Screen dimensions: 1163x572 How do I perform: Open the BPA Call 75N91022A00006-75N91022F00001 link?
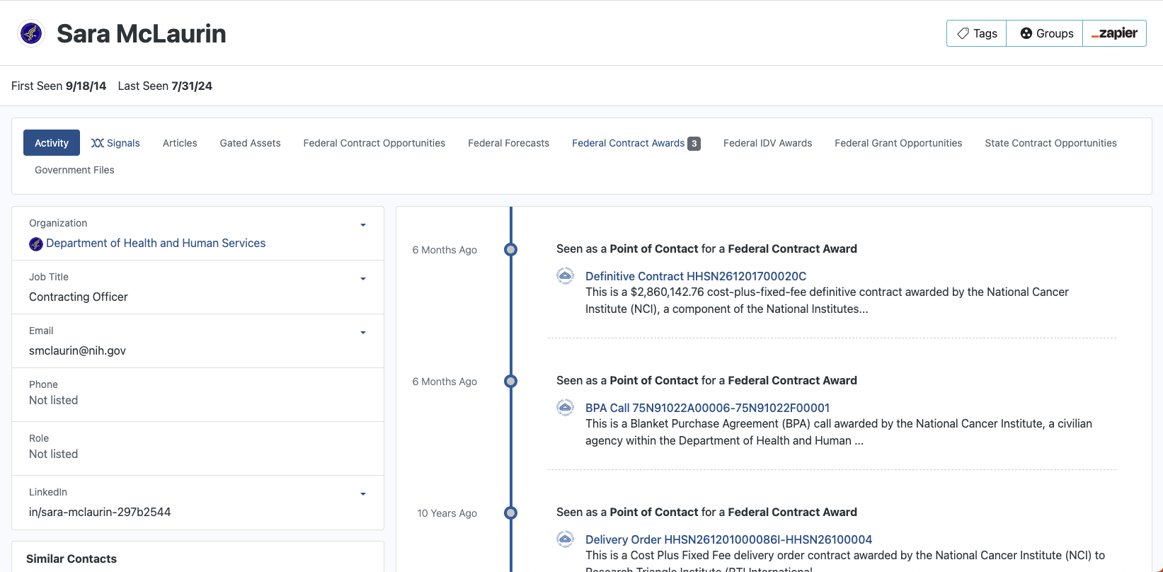click(707, 408)
